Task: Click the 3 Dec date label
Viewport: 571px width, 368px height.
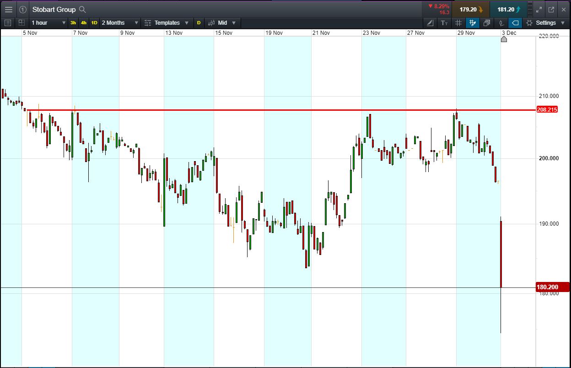Action: 509,32
